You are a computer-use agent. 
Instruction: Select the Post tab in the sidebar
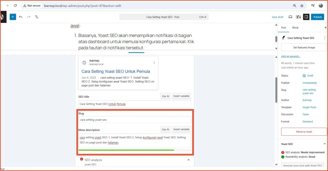[283, 28]
